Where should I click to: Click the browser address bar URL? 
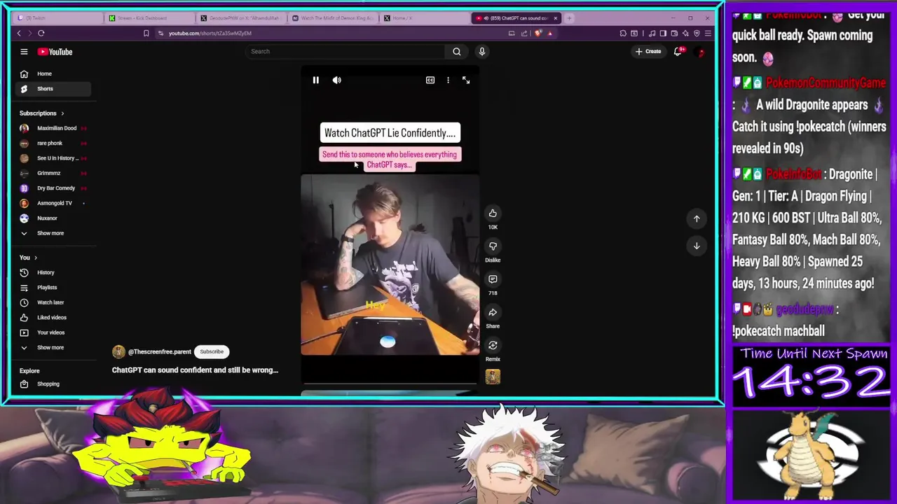coord(210,33)
